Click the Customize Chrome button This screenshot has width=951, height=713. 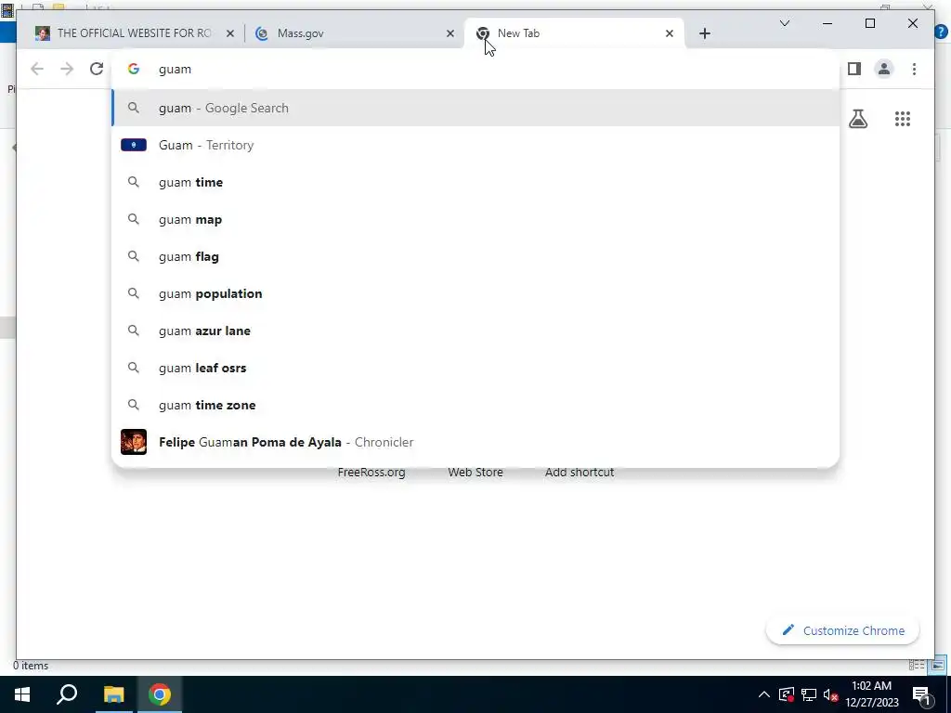point(842,630)
